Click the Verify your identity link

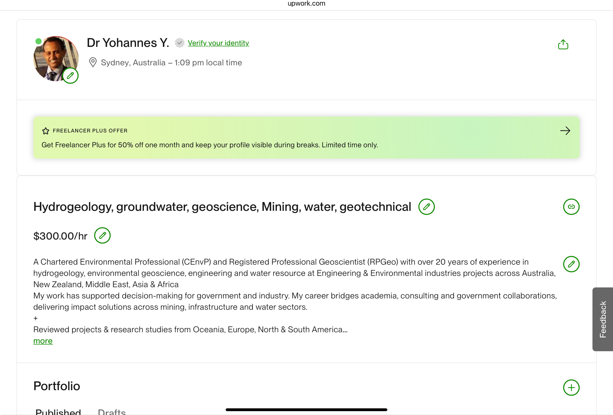[218, 43]
